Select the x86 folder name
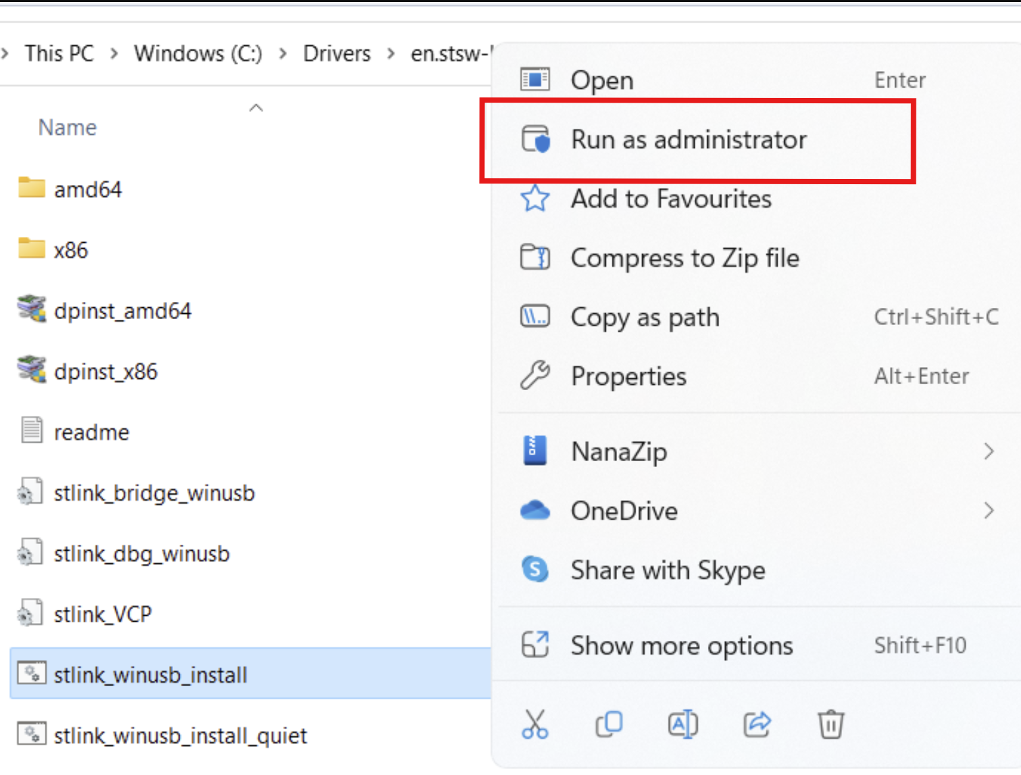The width and height of the screenshot is (1021, 775). coord(70,250)
